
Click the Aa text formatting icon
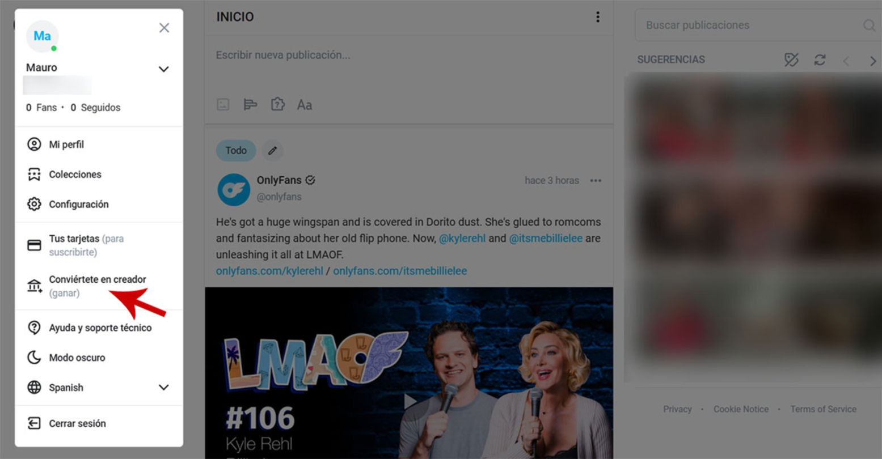(305, 105)
